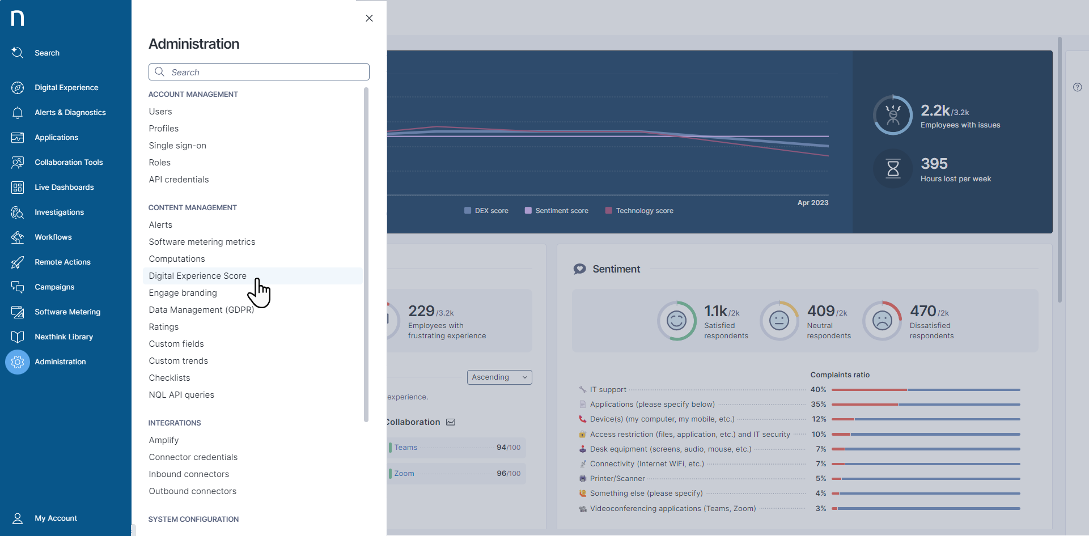
Task: Open the Workflows sidebar icon
Action: click(x=18, y=237)
